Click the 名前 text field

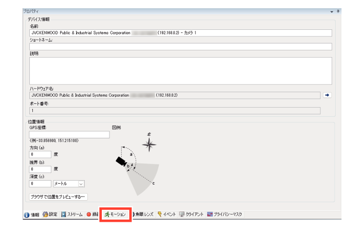[180, 33]
